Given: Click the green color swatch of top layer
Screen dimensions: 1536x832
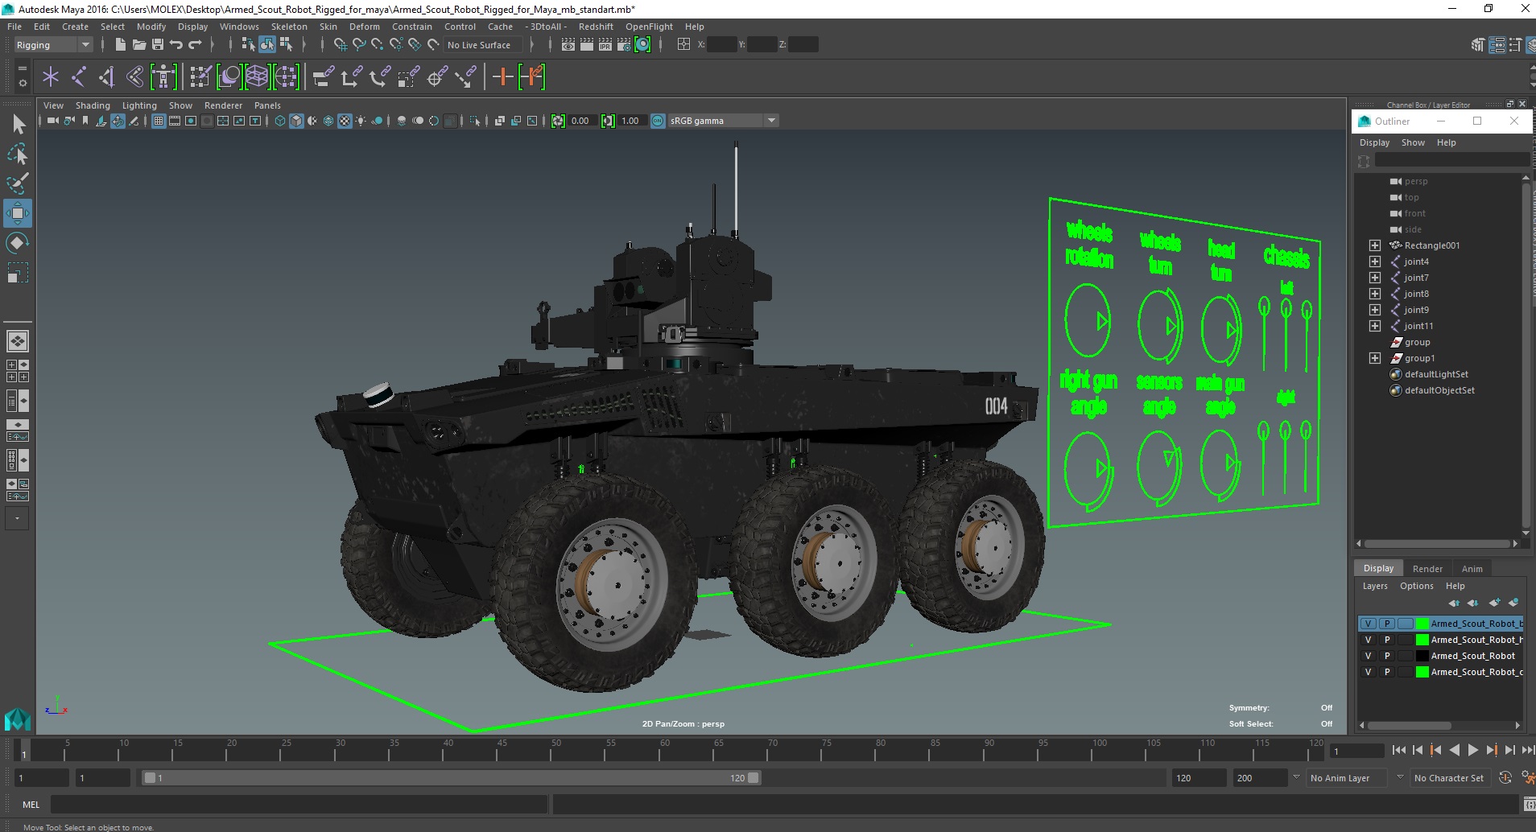Looking at the screenshot, I should (1422, 624).
